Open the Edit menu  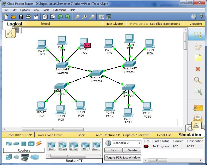[x=14, y=10]
